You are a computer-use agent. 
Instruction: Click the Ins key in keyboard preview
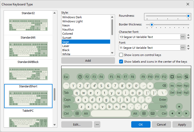click(172, 86)
